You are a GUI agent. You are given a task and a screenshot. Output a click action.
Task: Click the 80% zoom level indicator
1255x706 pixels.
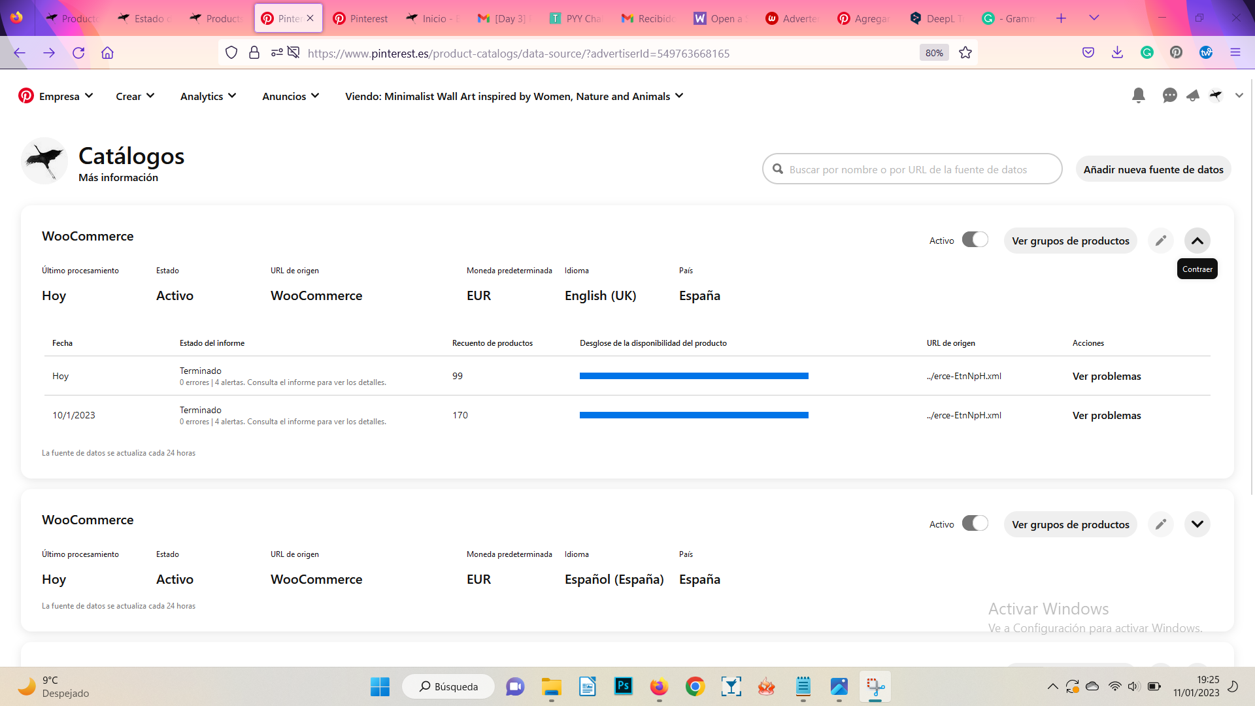tap(934, 53)
